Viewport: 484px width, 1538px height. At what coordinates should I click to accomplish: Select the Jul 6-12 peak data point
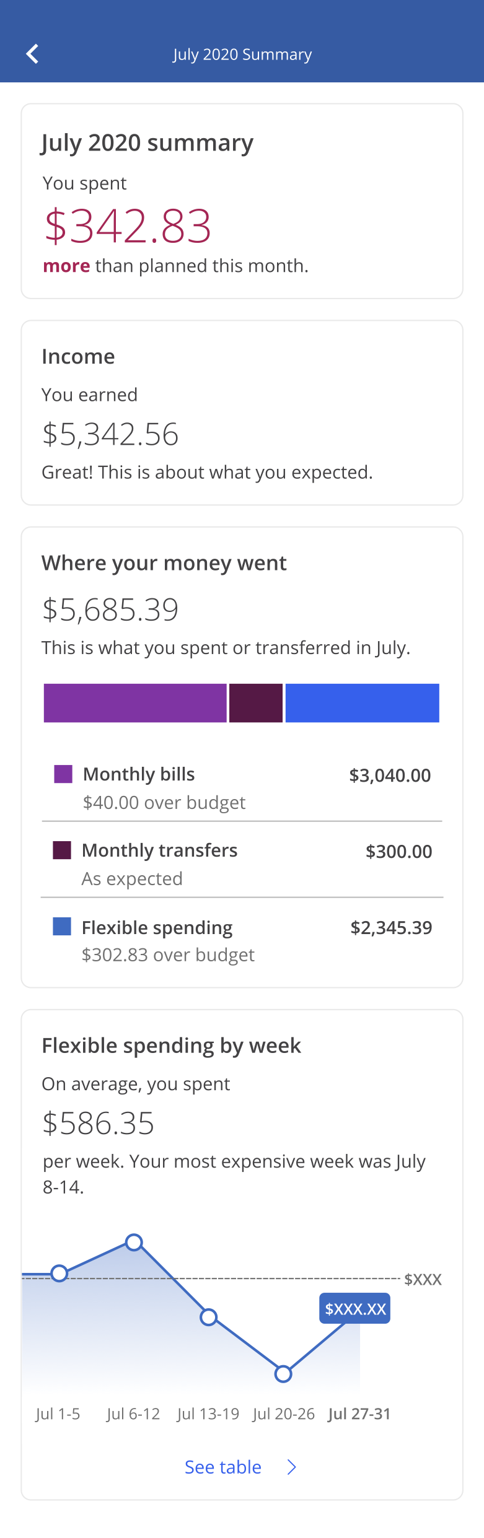point(134,1242)
